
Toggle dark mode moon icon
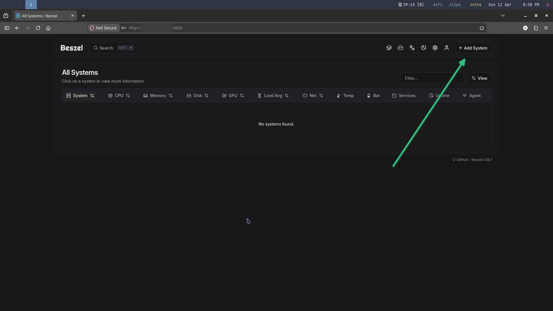pos(424,48)
